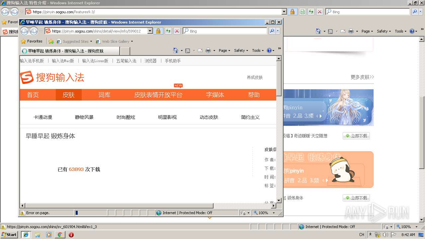Viewport: 425px width, 239px height.
Task: Open address bar dropdown in front window
Action: pyautogui.click(x=150, y=31)
